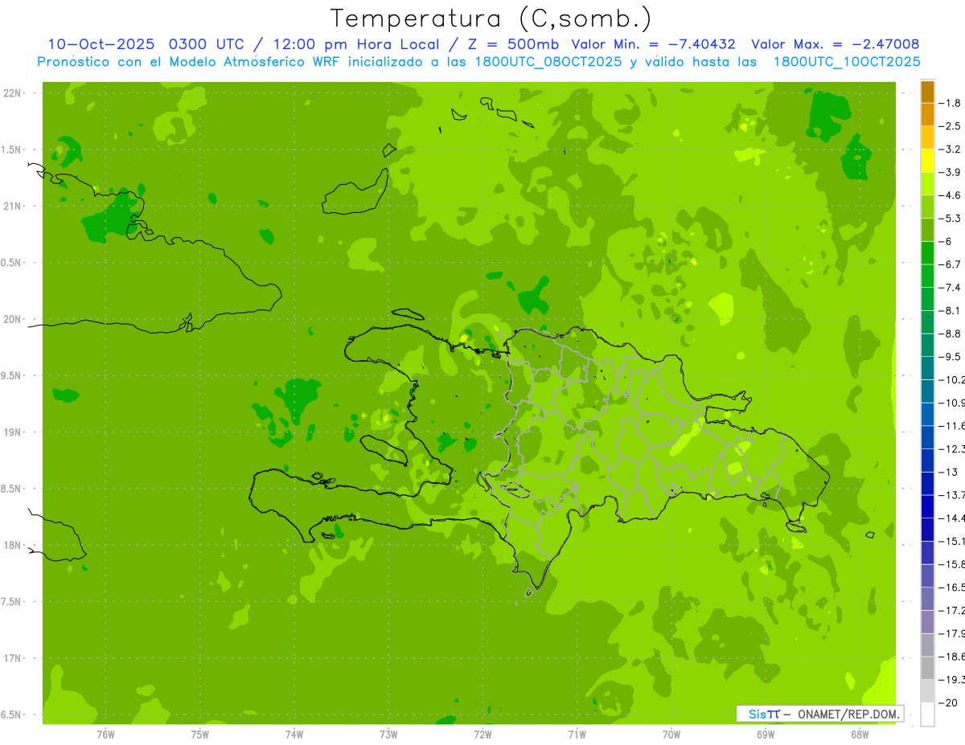Select the -13 label on color scale
Screen dimensions: 965x745
click(951, 472)
